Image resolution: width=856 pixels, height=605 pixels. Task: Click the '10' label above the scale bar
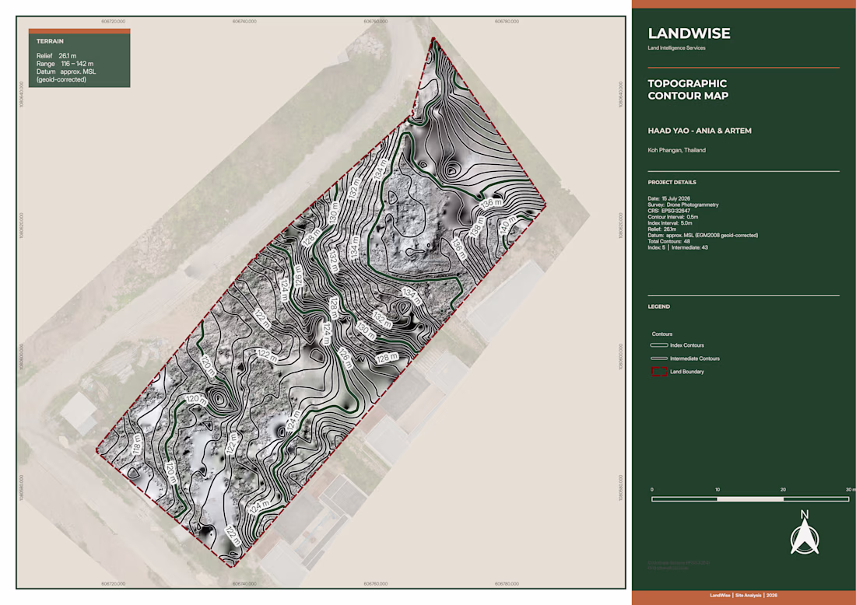pos(717,490)
